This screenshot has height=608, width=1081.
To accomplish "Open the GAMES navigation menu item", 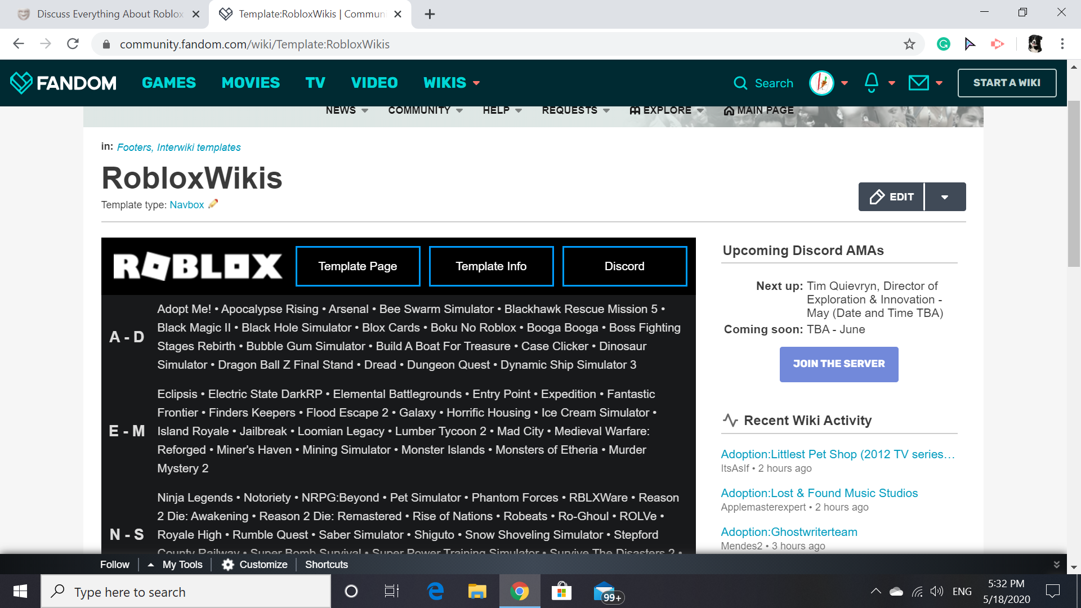I will (x=169, y=83).
